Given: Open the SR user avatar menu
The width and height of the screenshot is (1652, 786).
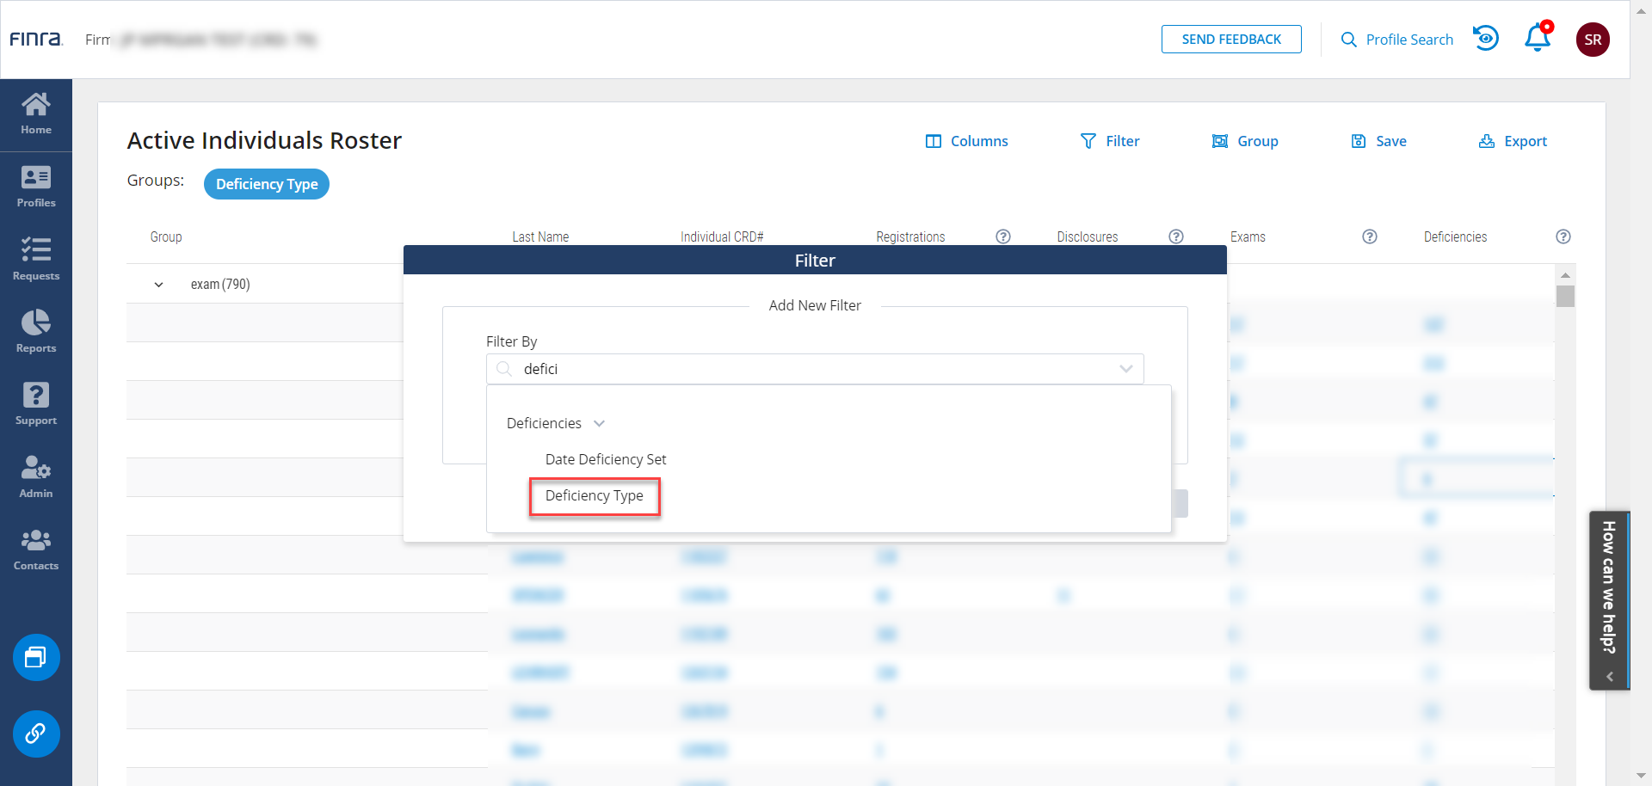Looking at the screenshot, I should pos(1593,40).
